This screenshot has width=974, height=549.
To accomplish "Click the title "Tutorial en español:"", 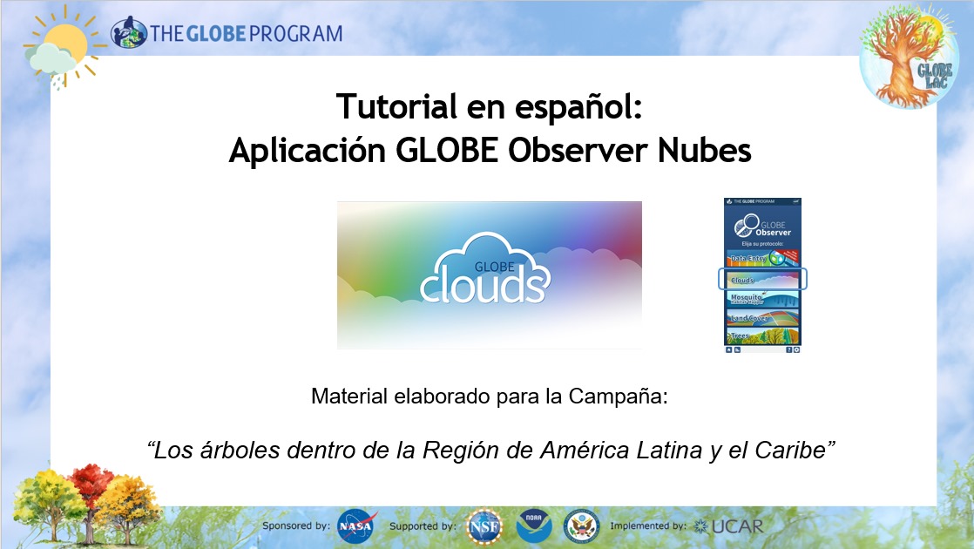I will pos(490,106).
